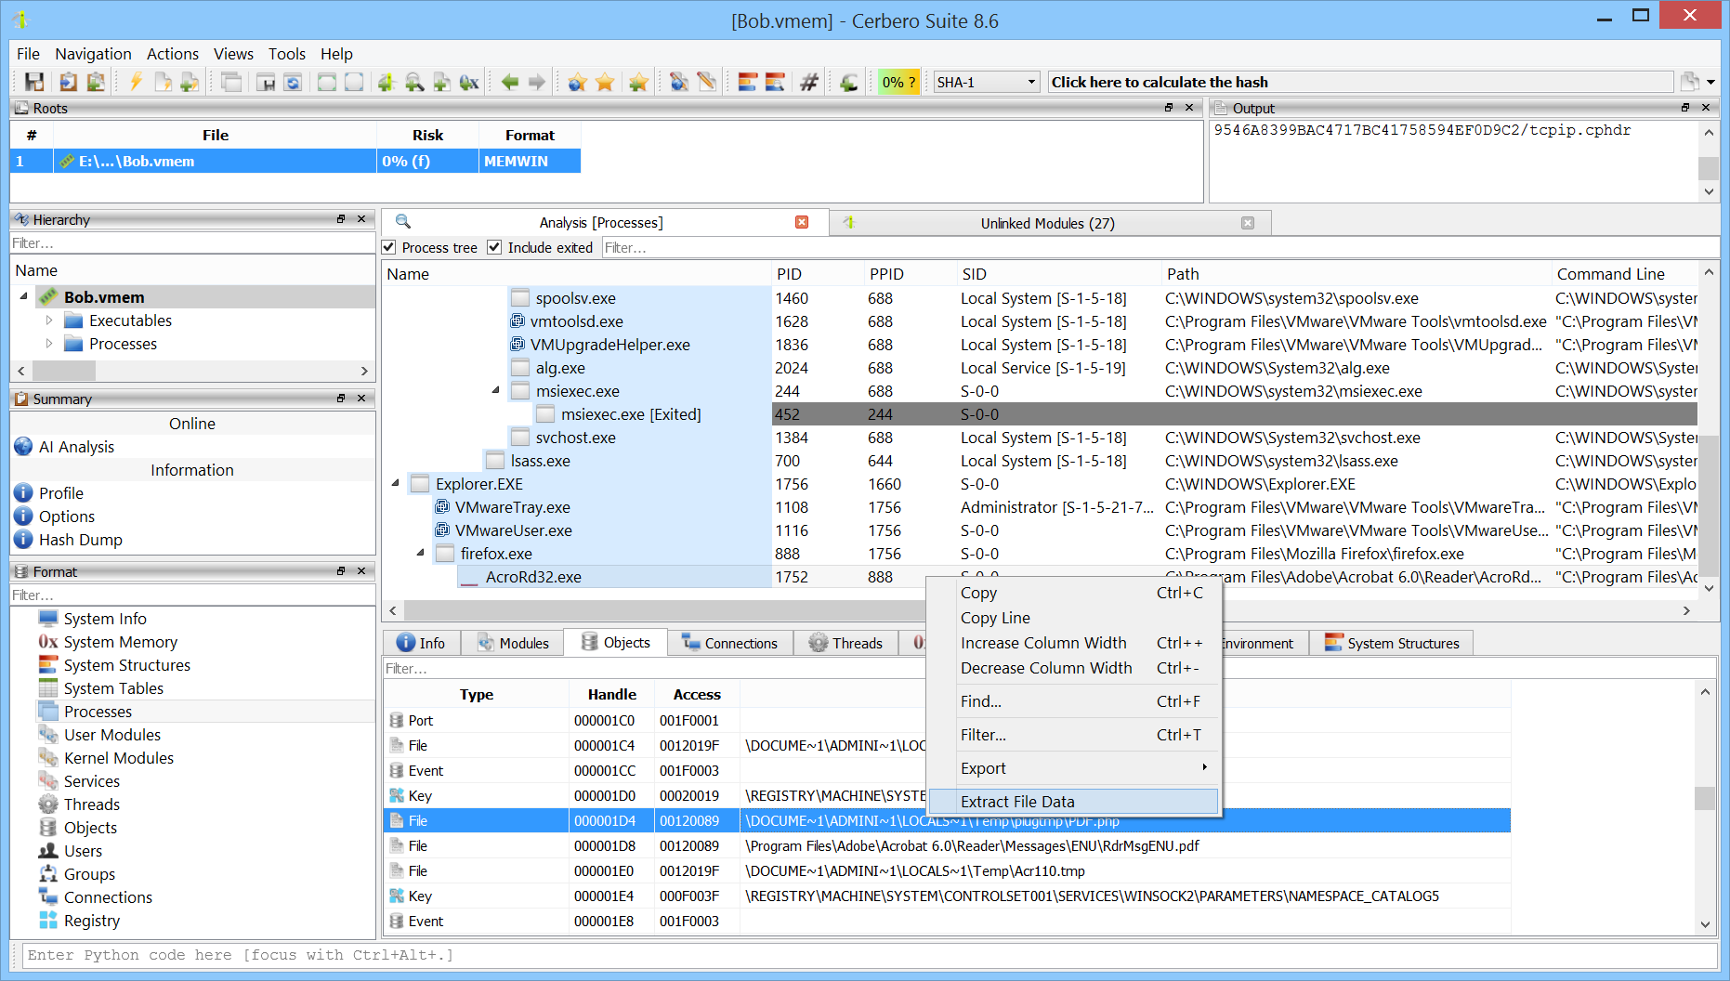Collapse the Explorer.EXE process node
1730x981 pixels.
396,484
